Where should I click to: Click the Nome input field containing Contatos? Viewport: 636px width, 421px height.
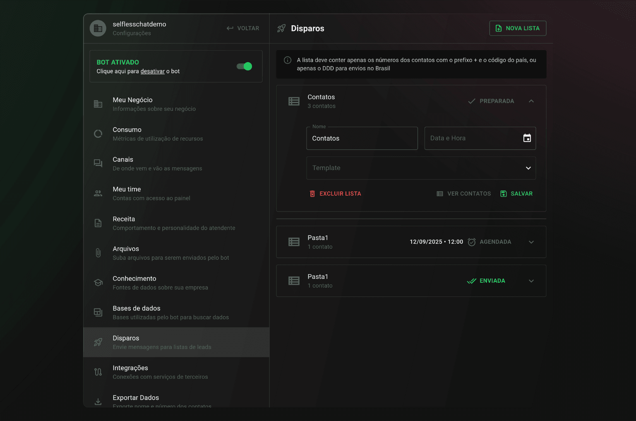tap(362, 138)
